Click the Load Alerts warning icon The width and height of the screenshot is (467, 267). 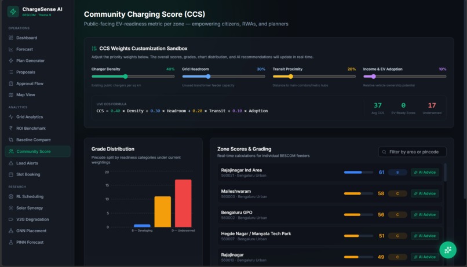click(x=11, y=163)
